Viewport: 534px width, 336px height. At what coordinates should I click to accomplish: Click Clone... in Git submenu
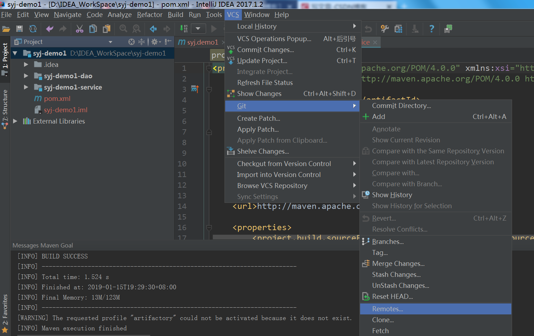coord(436,320)
